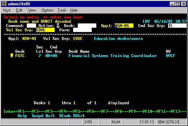Viewport: 188px width, 126px height.
Task: Click the BU column header
Action: [168, 51]
